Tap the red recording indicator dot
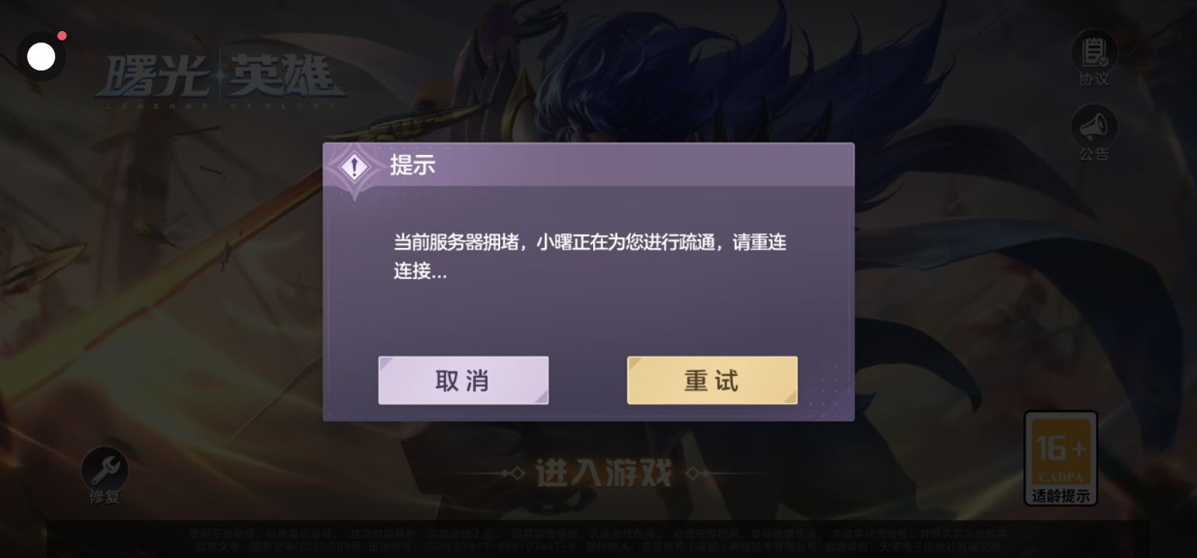The image size is (1197, 558). [x=62, y=36]
